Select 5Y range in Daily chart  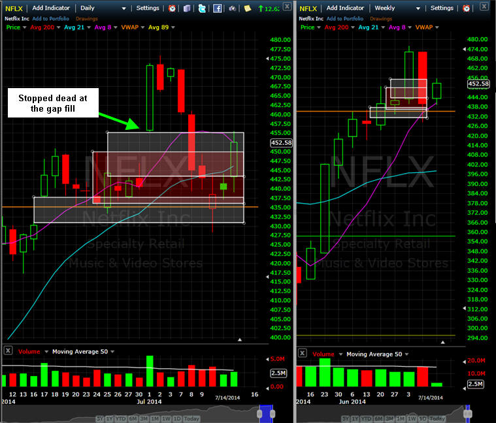(x=99, y=418)
